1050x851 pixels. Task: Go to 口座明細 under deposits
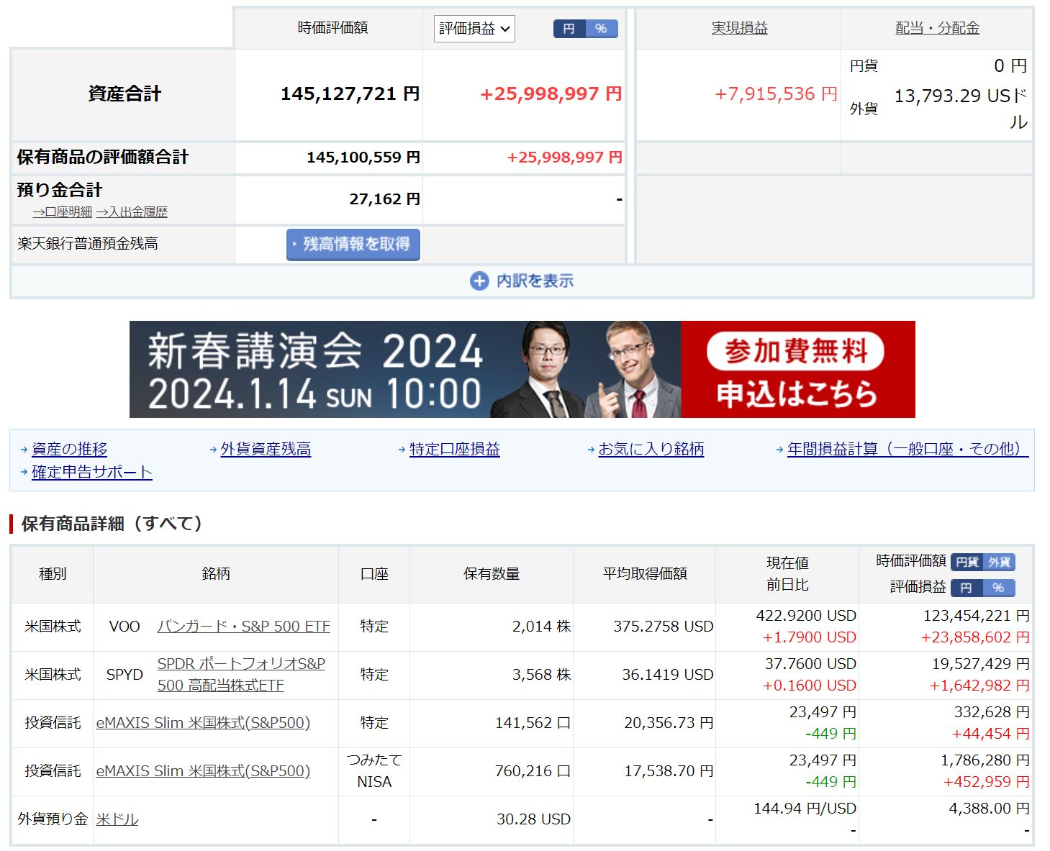(63, 212)
